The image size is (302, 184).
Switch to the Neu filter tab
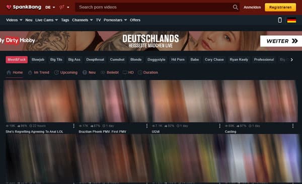pyautogui.click(x=89, y=72)
